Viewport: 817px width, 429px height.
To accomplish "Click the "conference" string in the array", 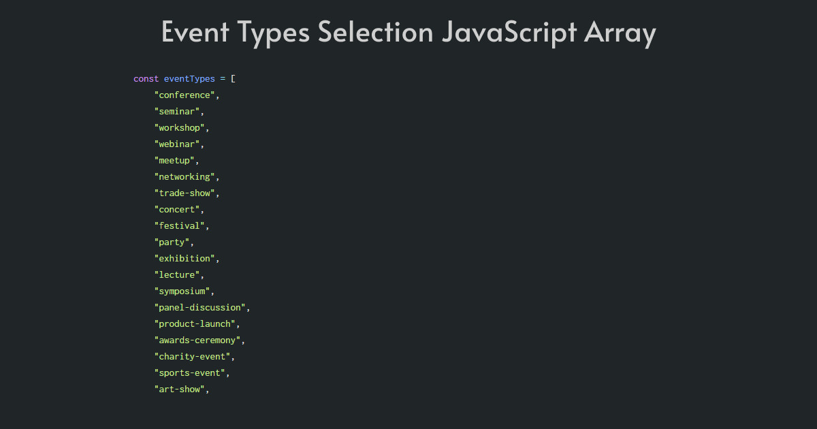I will (x=185, y=95).
